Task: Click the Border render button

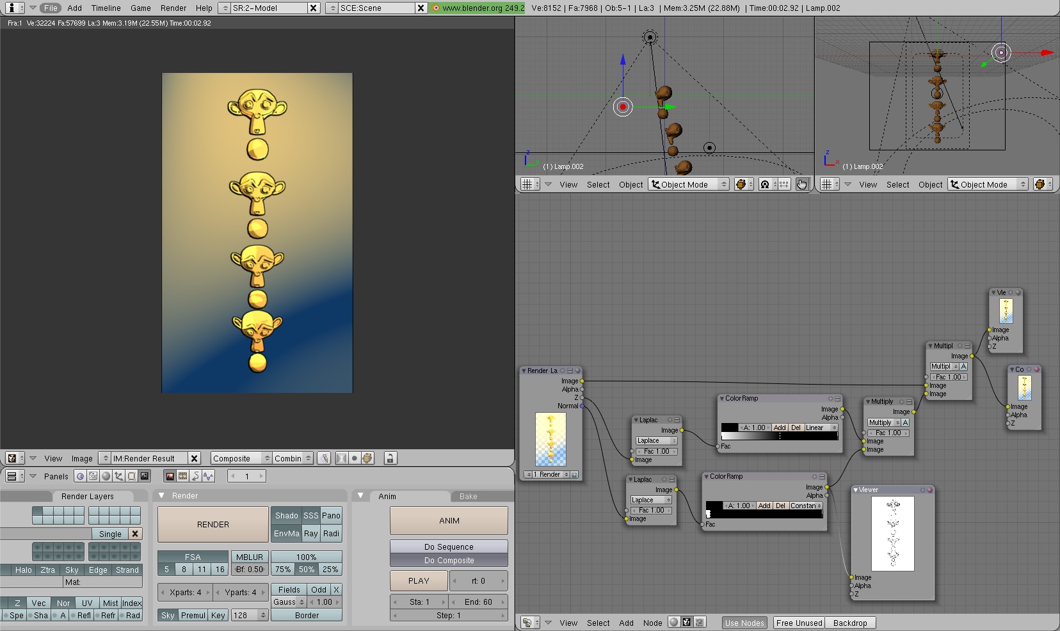Action: pos(307,615)
